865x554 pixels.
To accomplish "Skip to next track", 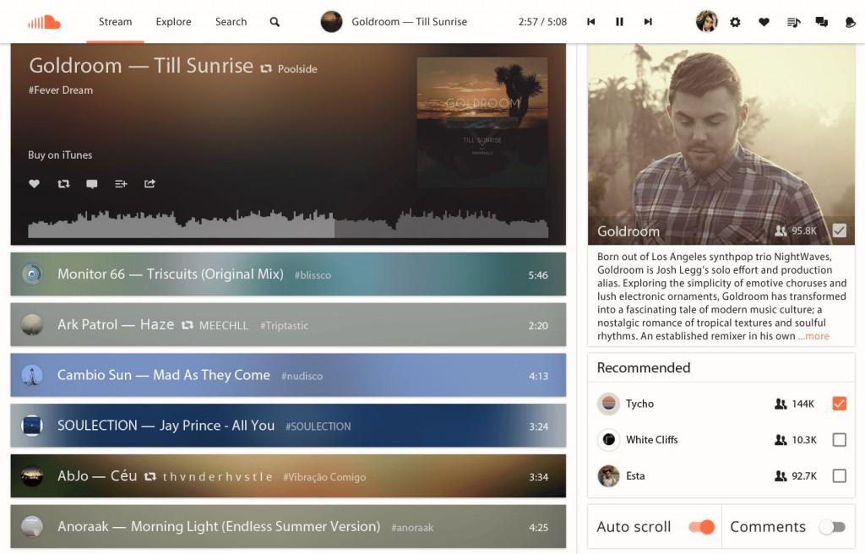I will tap(648, 21).
